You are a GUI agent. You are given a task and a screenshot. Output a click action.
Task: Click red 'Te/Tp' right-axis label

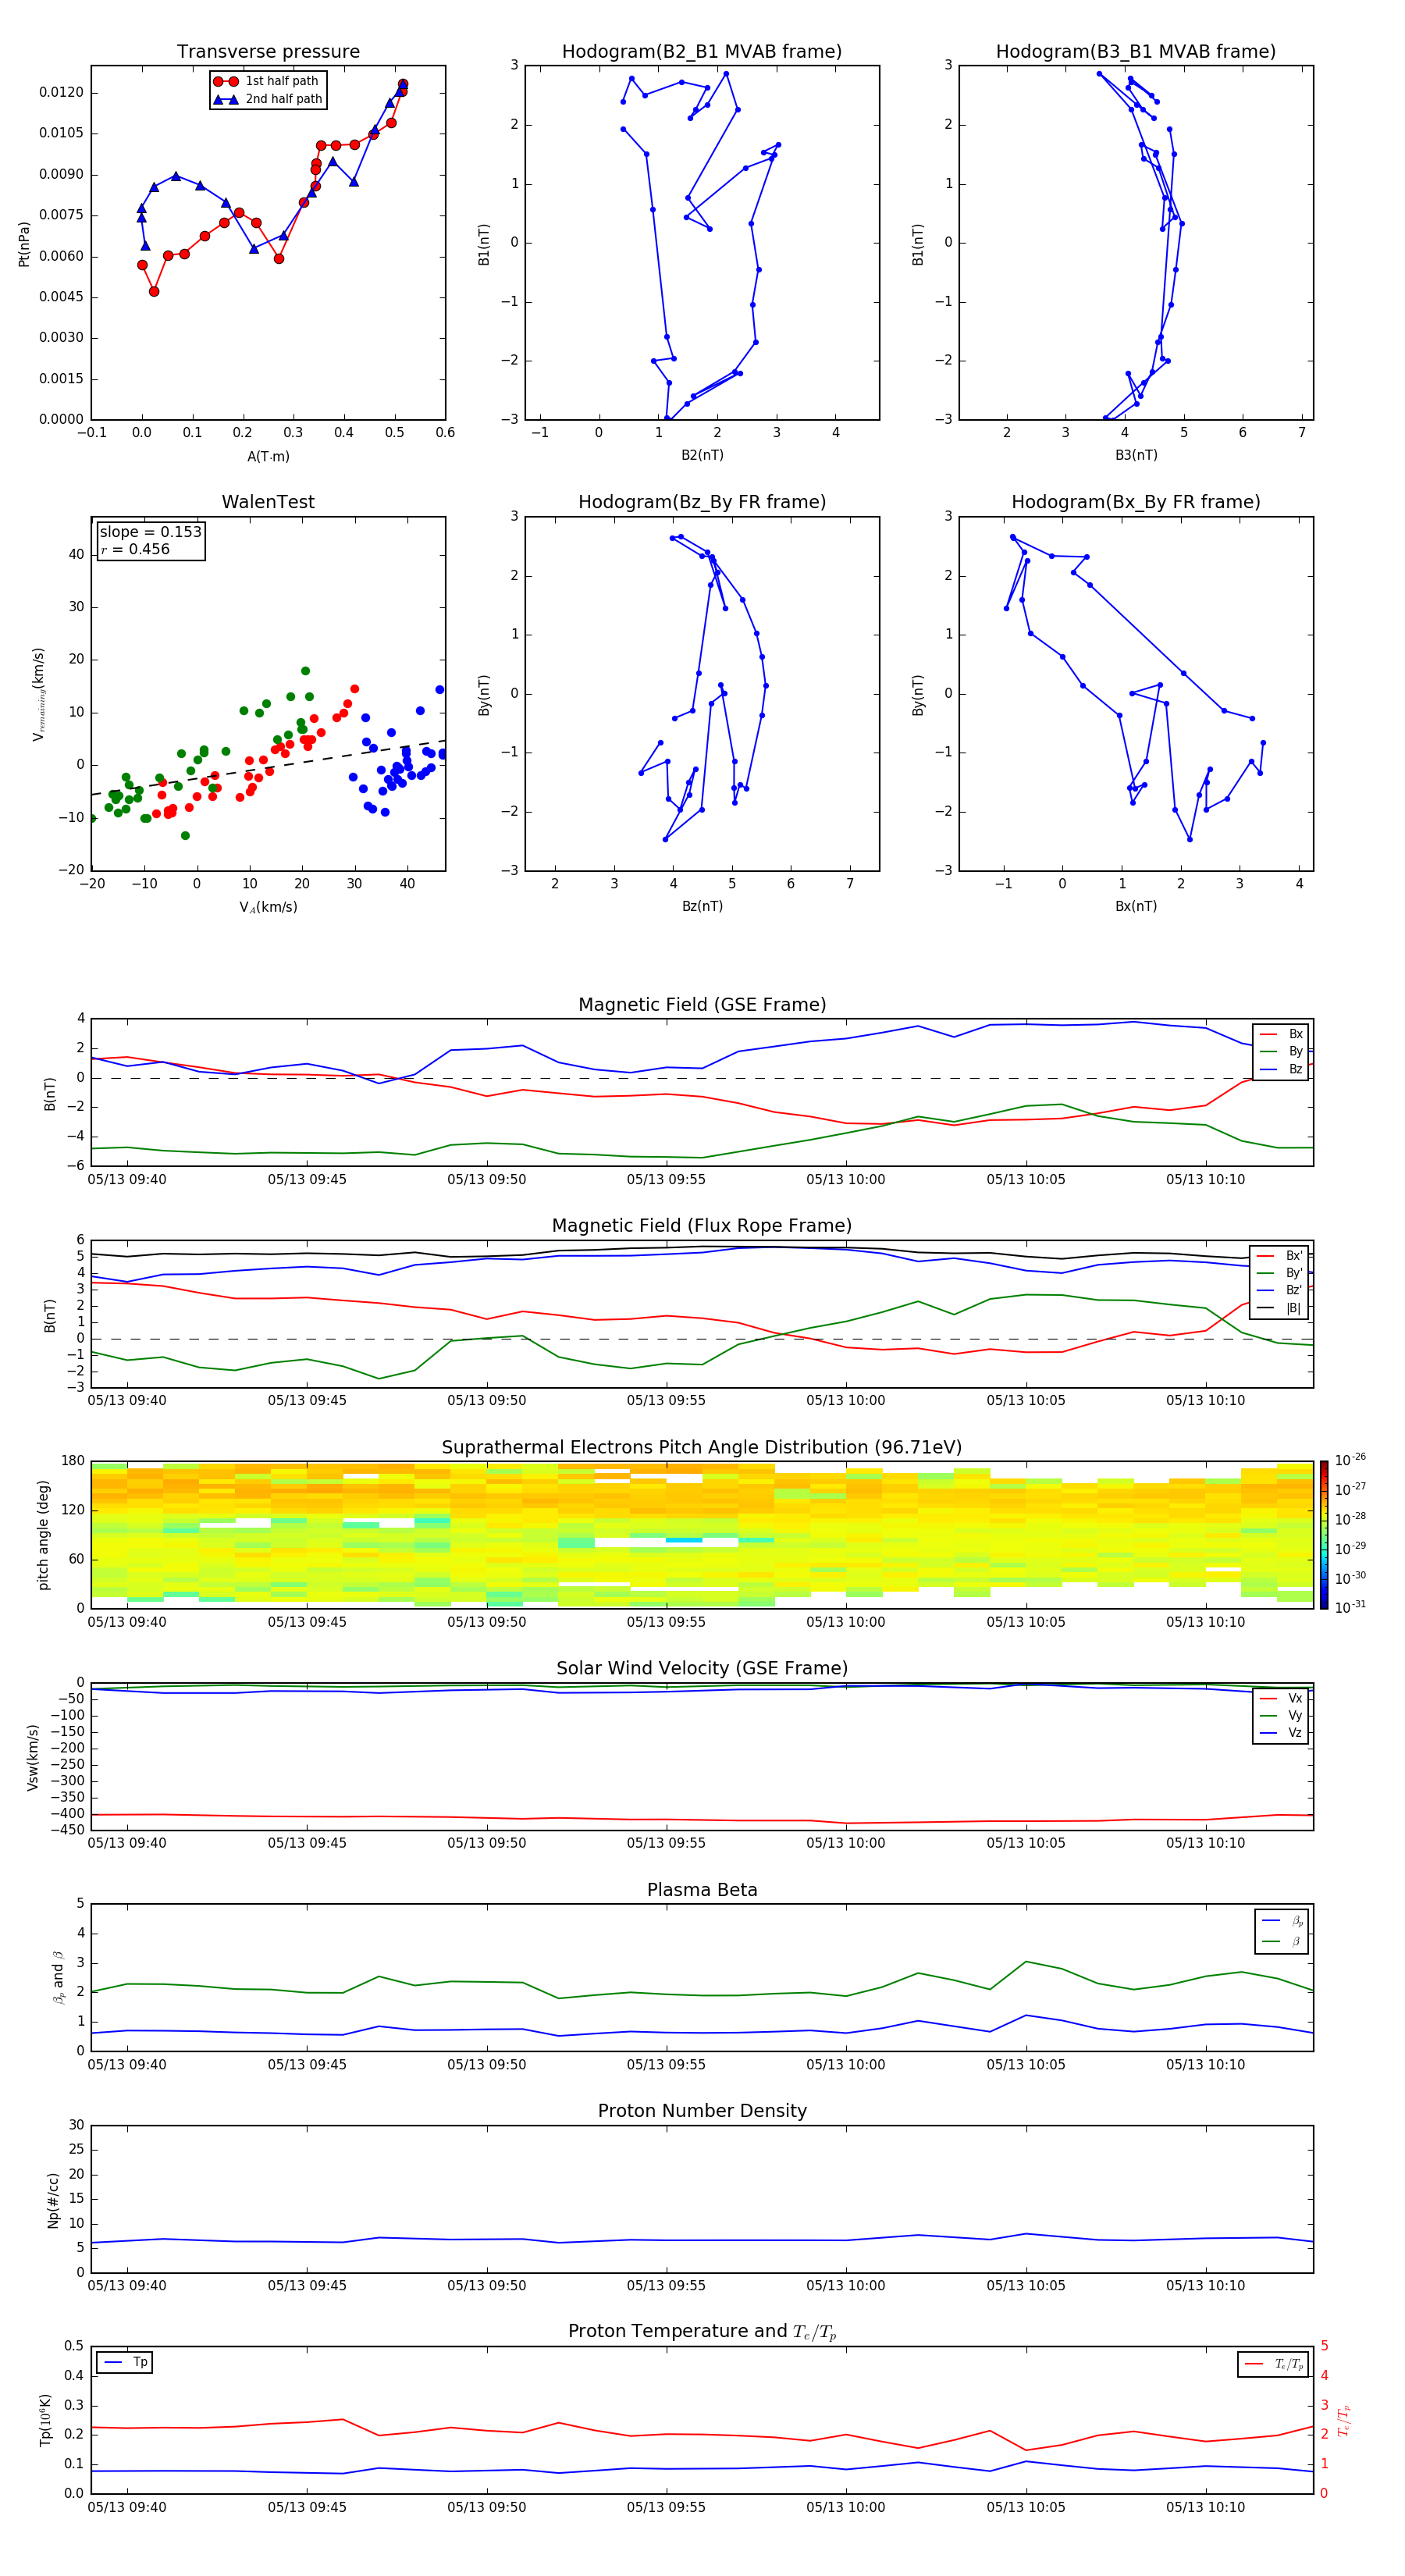coord(1343,2420)
